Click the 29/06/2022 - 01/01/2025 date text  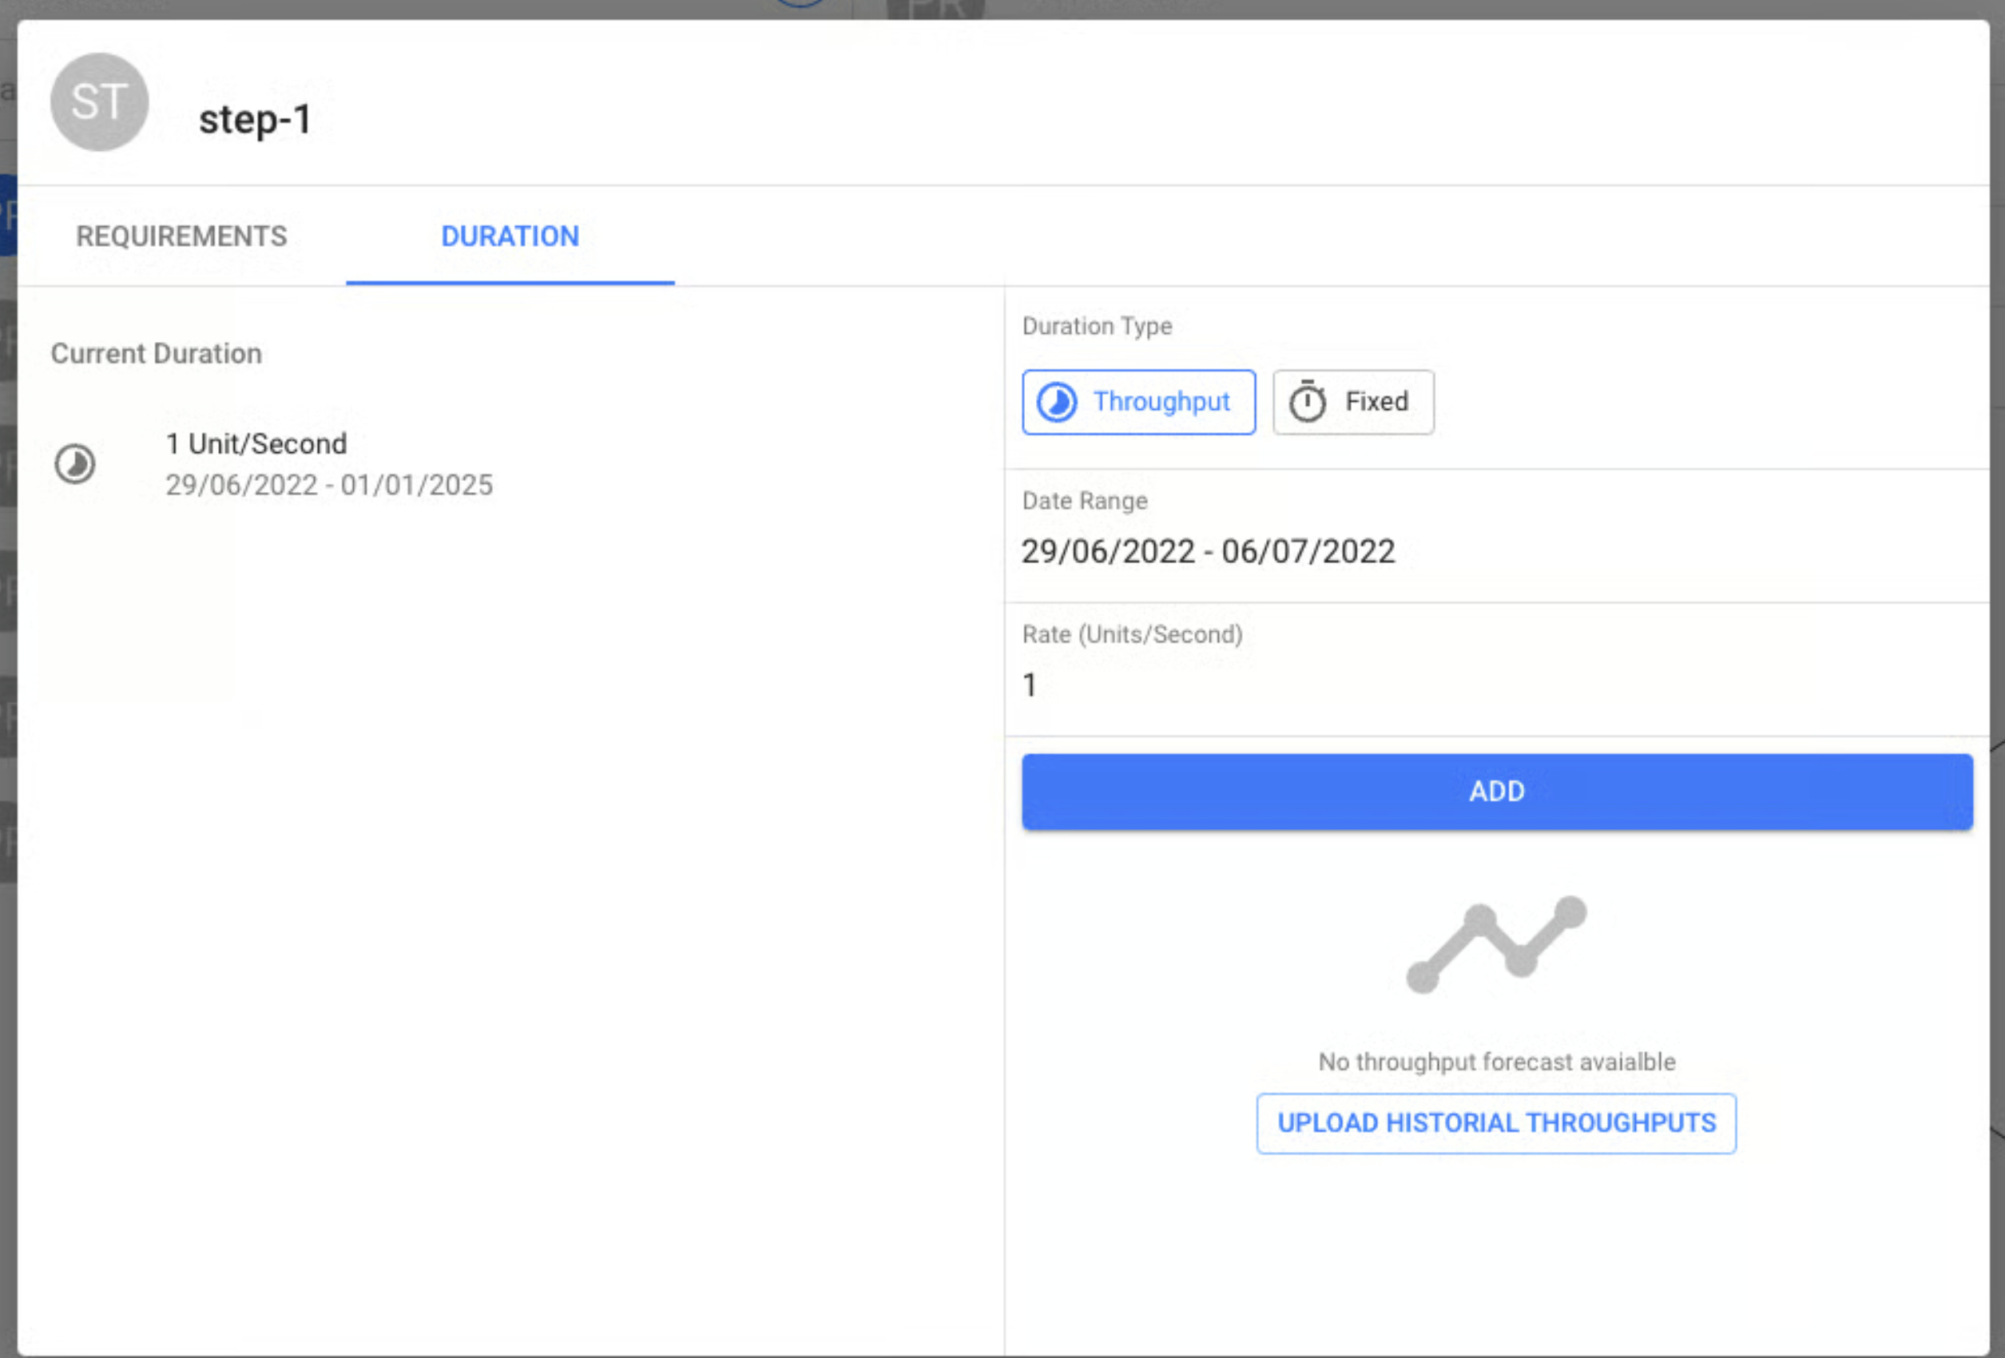[328, 485]
